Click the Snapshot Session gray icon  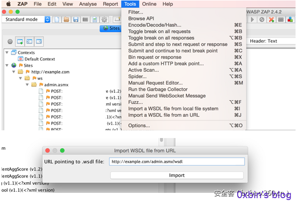[85, 19]
